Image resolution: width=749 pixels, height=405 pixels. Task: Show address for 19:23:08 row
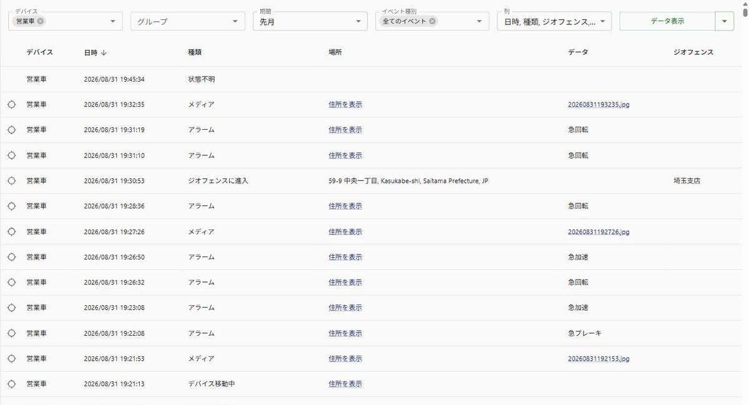click(345, 308)
